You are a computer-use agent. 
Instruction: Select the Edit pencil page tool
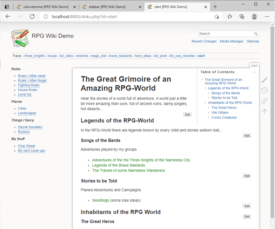coord(264,80)
